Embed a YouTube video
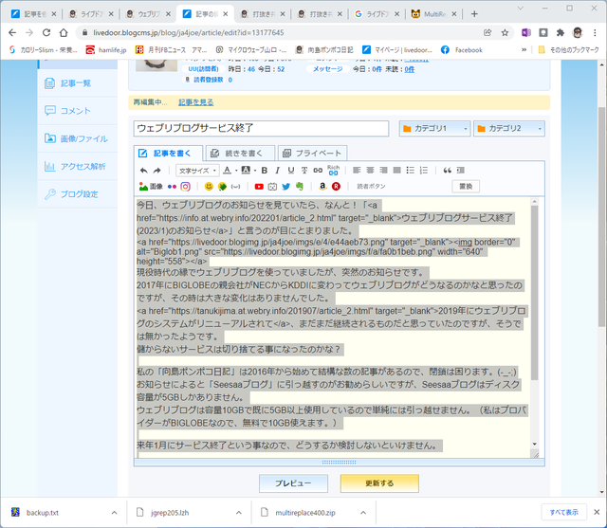 pos(259,187)
